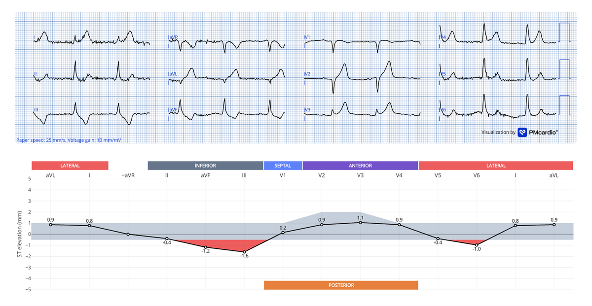Image resolution: width=592 pixels, height=306 pixels.
Task: Click the V4 lead label on ECG strip
Action: point(443,37)
